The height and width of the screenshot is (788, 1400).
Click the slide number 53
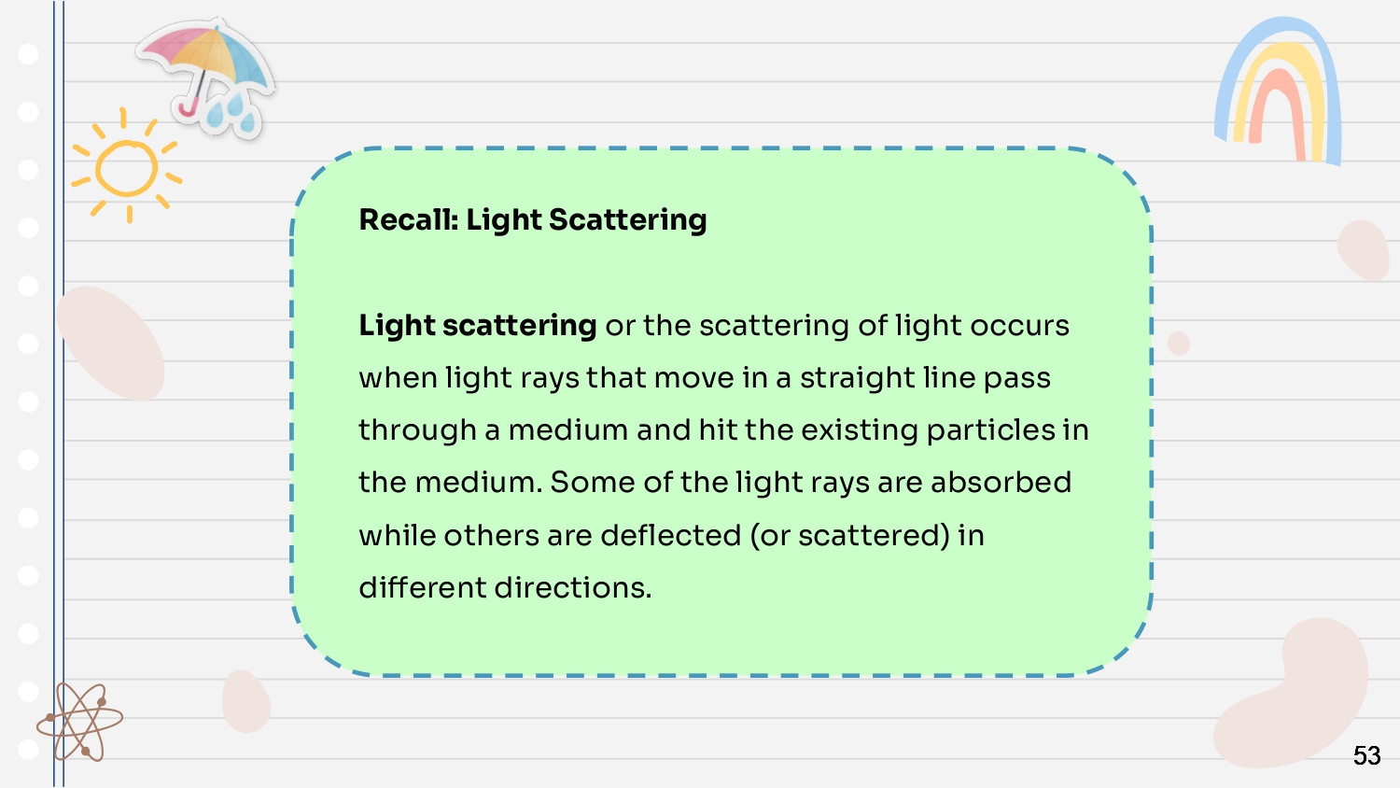[1366, 755]
